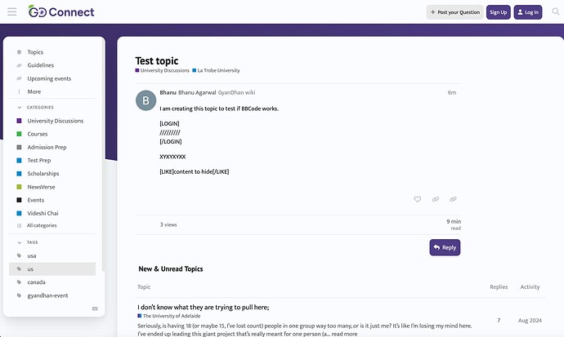Image resolution: width=564 pixels, height=337 pixels.
Task: Select the us tag
Action: 52,268
